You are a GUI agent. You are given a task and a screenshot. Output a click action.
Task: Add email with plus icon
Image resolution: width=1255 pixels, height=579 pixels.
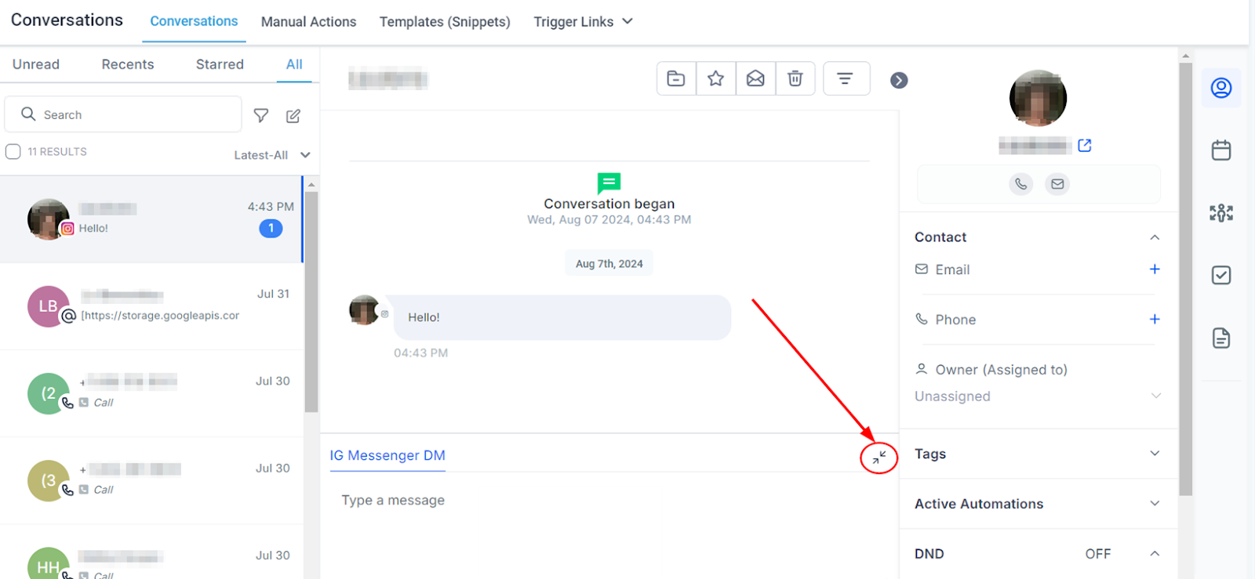pos(1155,270)
